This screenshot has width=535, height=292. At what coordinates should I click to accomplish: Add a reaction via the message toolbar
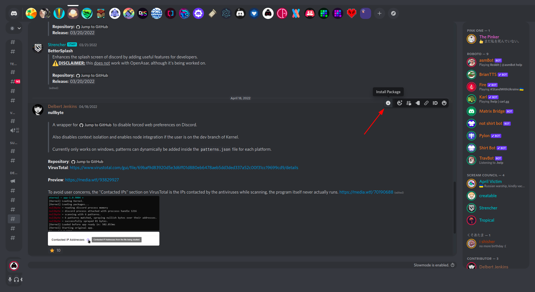400,103
